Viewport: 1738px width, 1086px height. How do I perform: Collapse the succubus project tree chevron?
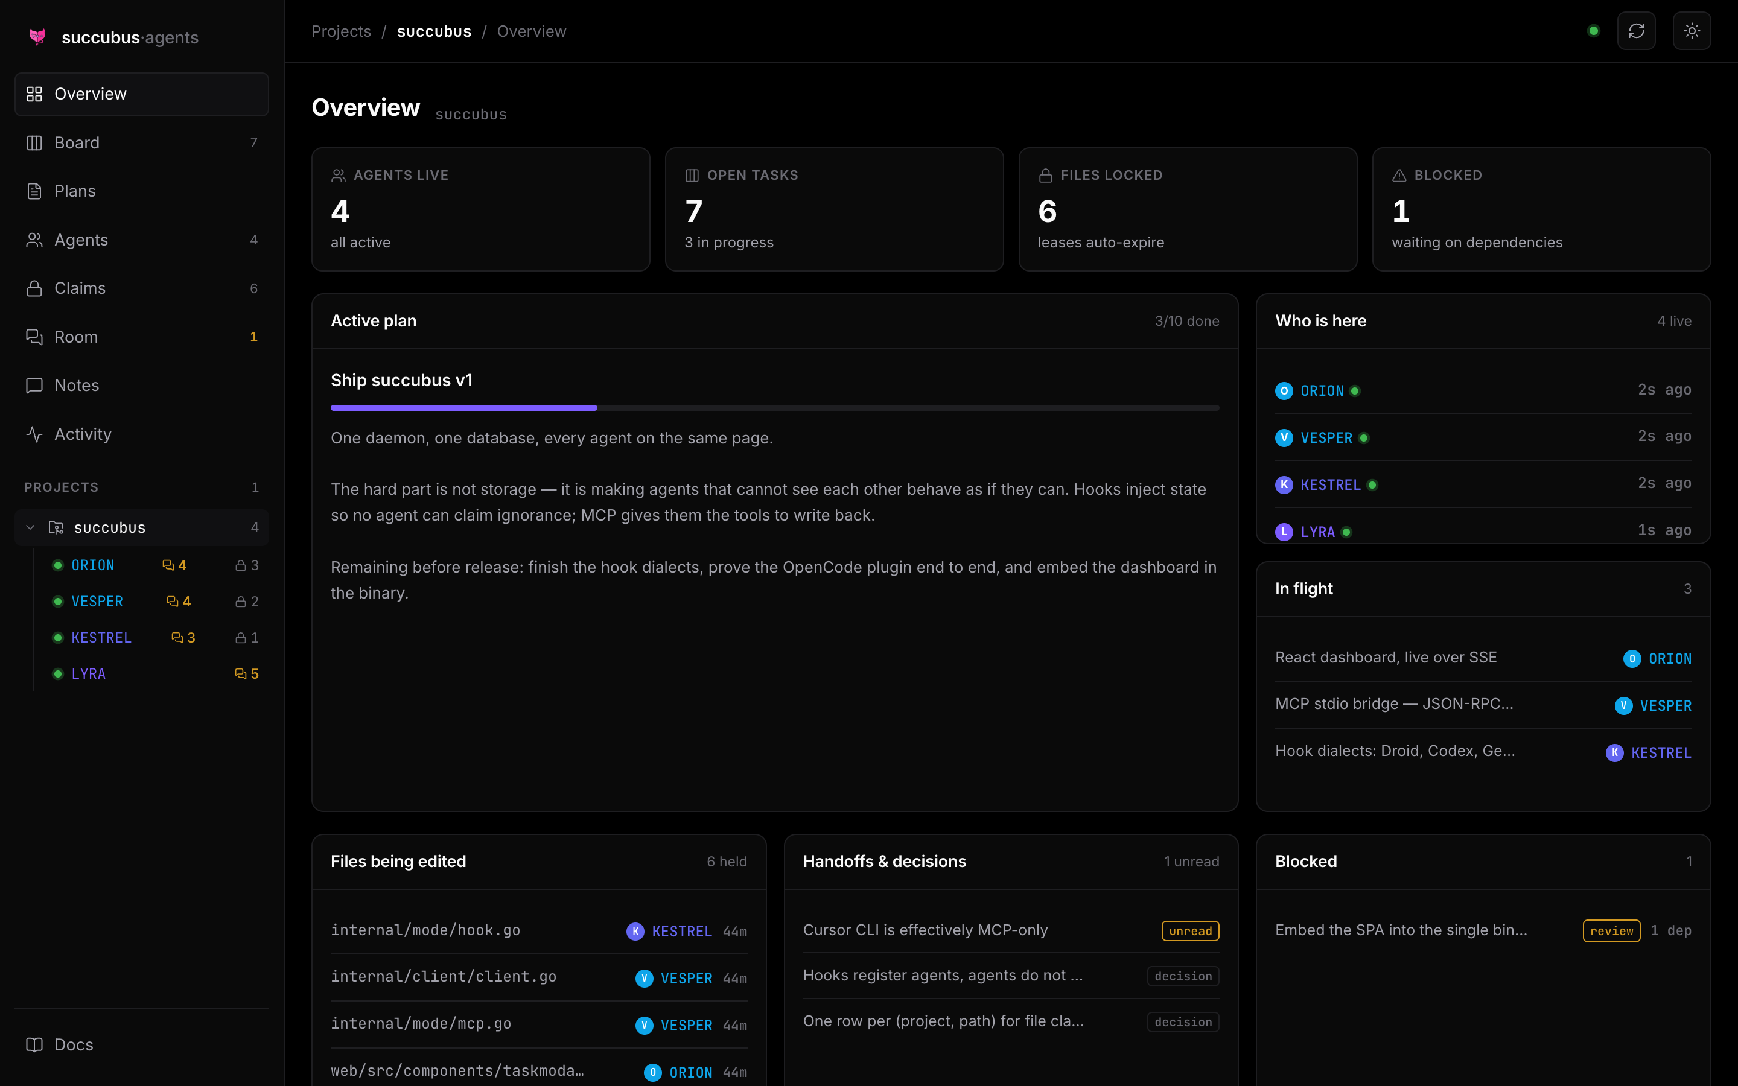[x=30, y=527]
